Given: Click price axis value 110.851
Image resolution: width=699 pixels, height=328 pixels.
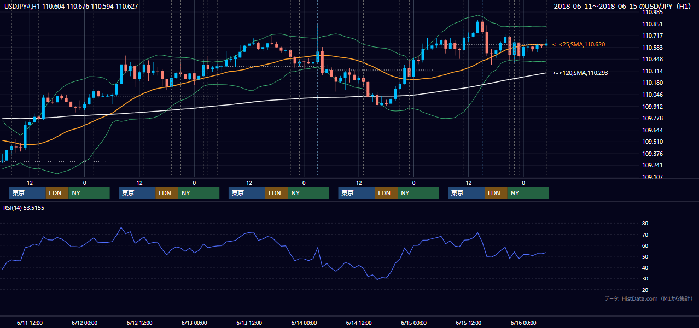Looking at the screenshot, I should (652, 24).
